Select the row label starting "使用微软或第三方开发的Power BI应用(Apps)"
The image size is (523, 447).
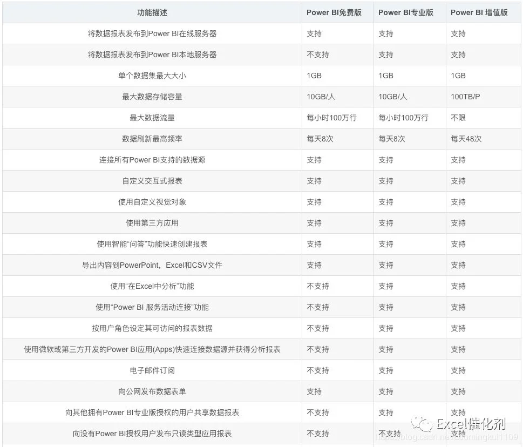coord(152,349)
